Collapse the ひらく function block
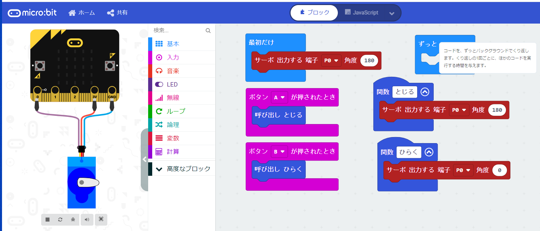 pos(429,152)
